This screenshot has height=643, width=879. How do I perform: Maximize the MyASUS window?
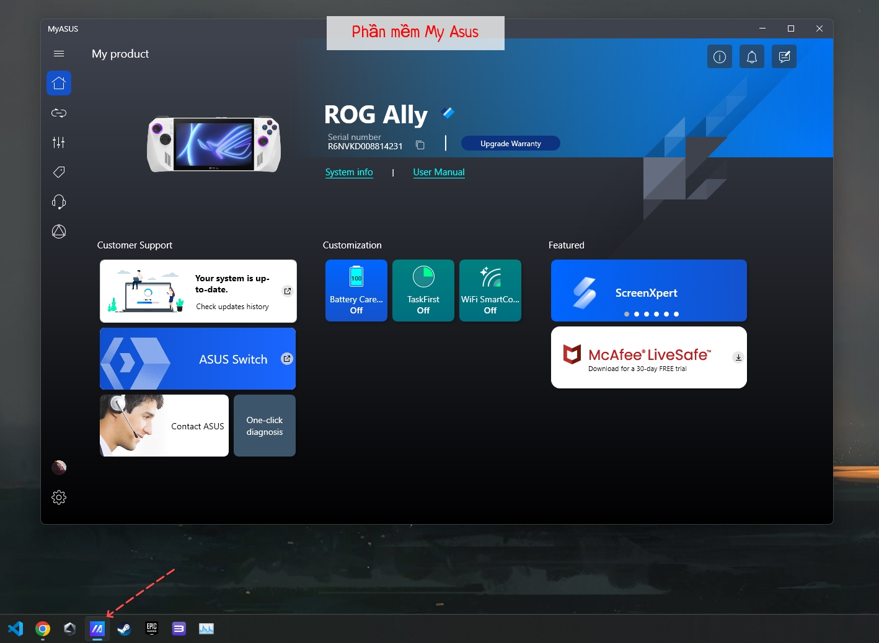coord(791,28)
